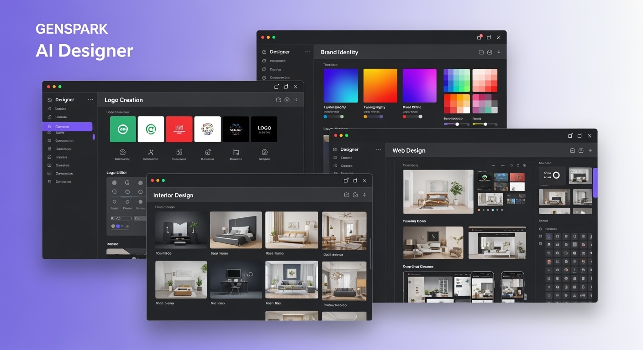643x350 pixels.
Task: Click the purple scrollbar handle in Web Design window
Action: tap(595, 182)
